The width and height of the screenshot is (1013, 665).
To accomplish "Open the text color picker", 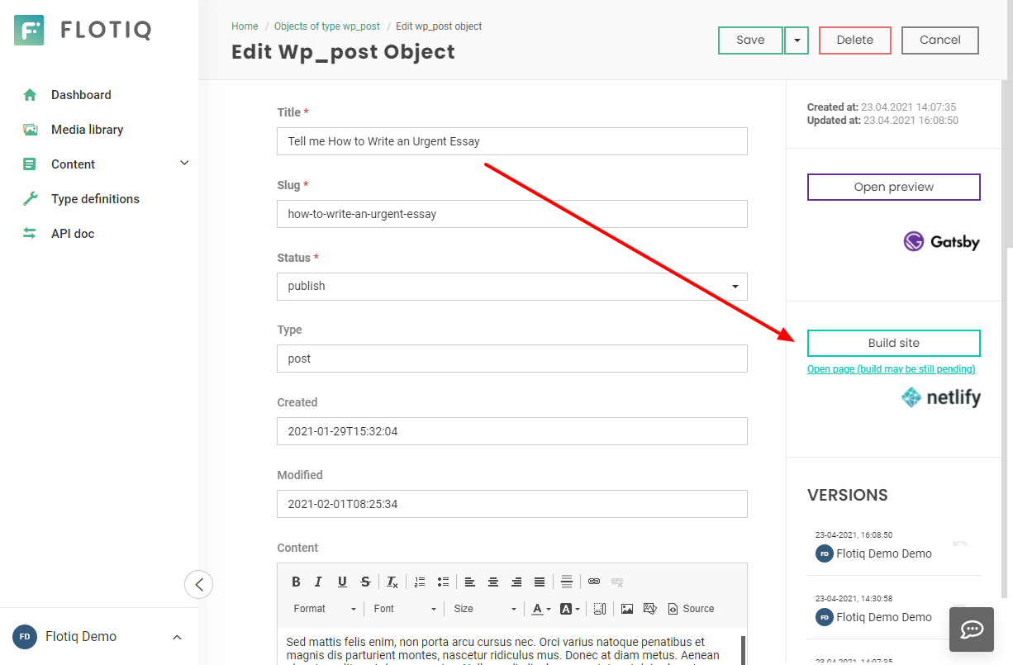I will 541,609.
